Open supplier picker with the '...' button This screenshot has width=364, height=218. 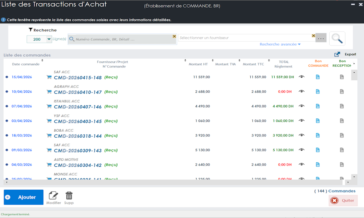pyautogui.click(x=321, y=38)
